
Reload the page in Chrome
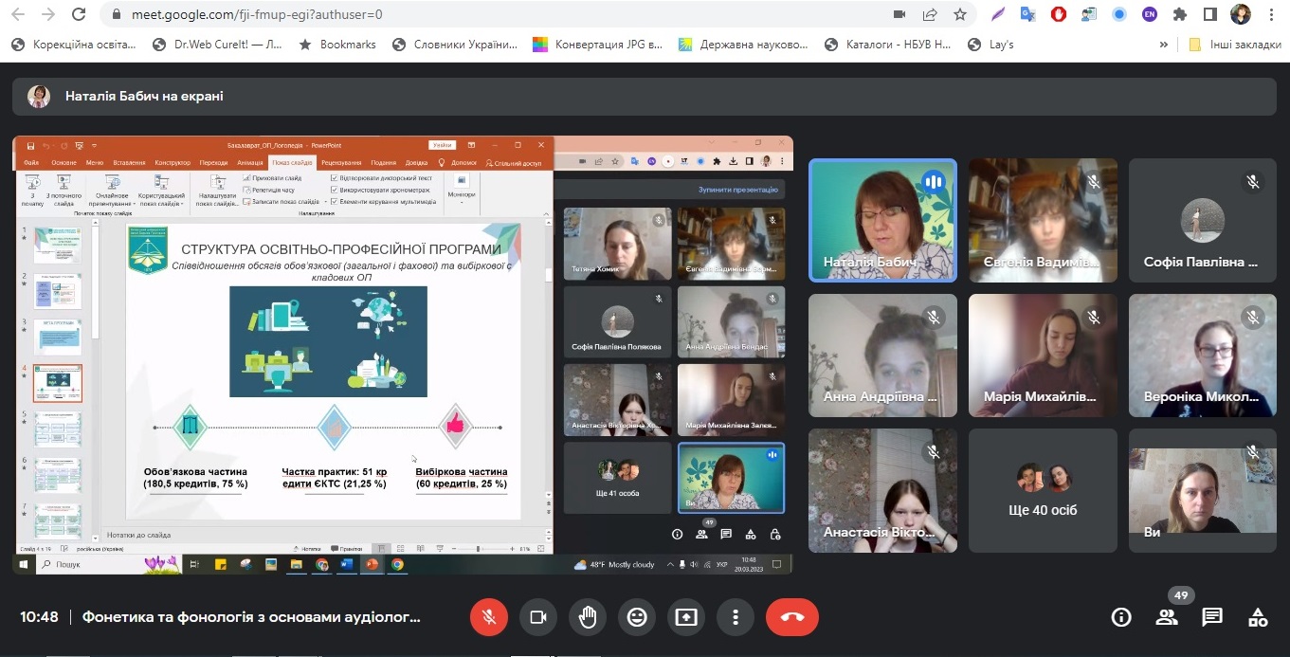tap(79, 14)
